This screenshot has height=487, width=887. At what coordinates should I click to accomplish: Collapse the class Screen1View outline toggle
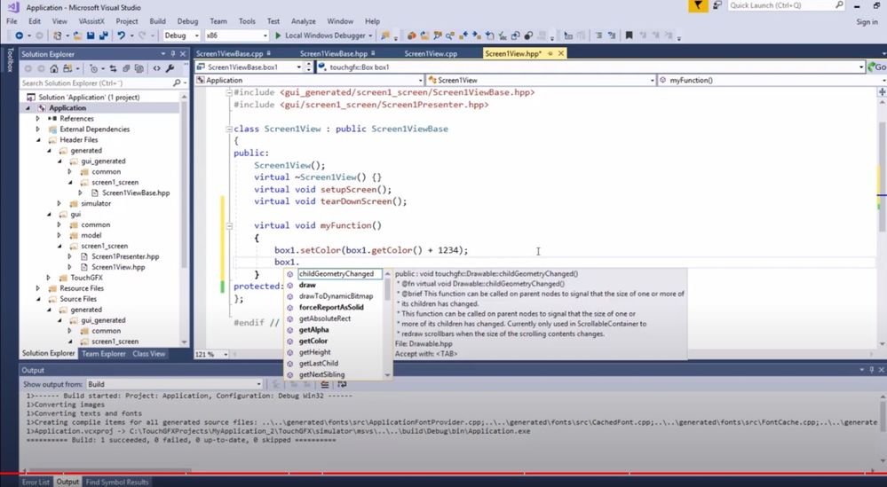(229, 129)
